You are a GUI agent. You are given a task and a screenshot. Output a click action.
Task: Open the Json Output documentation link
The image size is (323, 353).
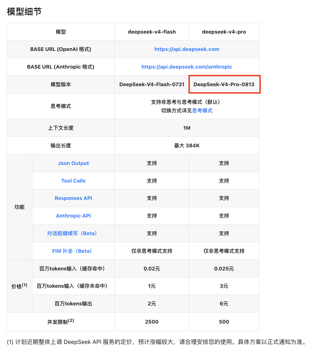click(73, 163)
